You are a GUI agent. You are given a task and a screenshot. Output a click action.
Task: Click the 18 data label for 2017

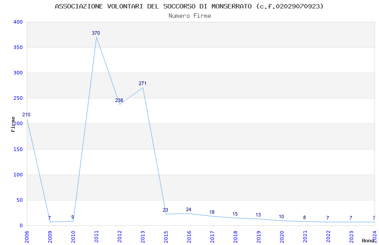[x=212, y=212]
